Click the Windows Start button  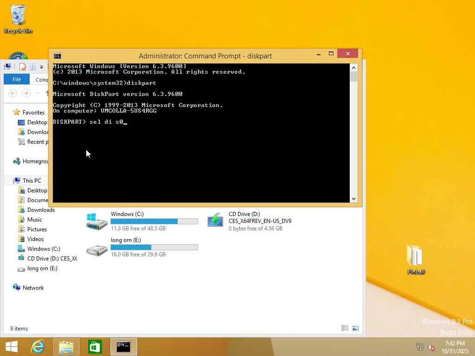point(12,347)
